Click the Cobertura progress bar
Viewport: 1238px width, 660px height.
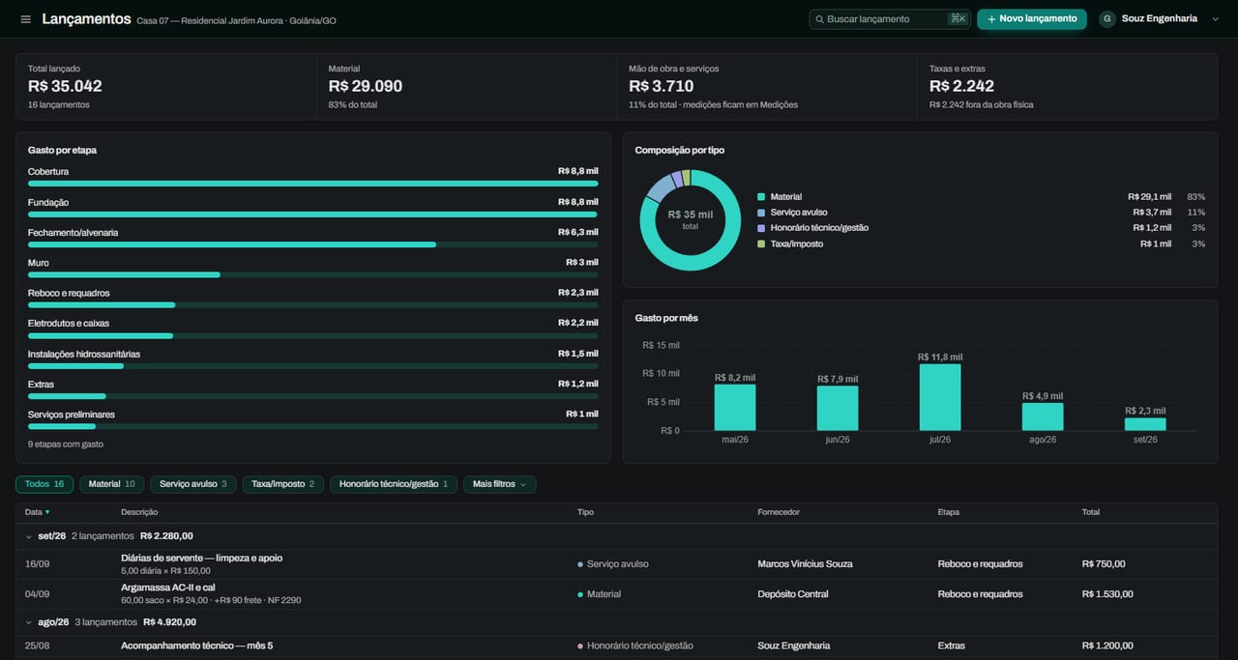point(313,184)
